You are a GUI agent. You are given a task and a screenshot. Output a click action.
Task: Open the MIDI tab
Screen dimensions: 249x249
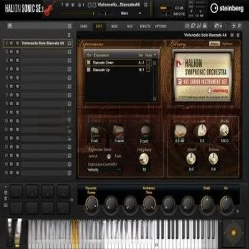pos(115,26)
